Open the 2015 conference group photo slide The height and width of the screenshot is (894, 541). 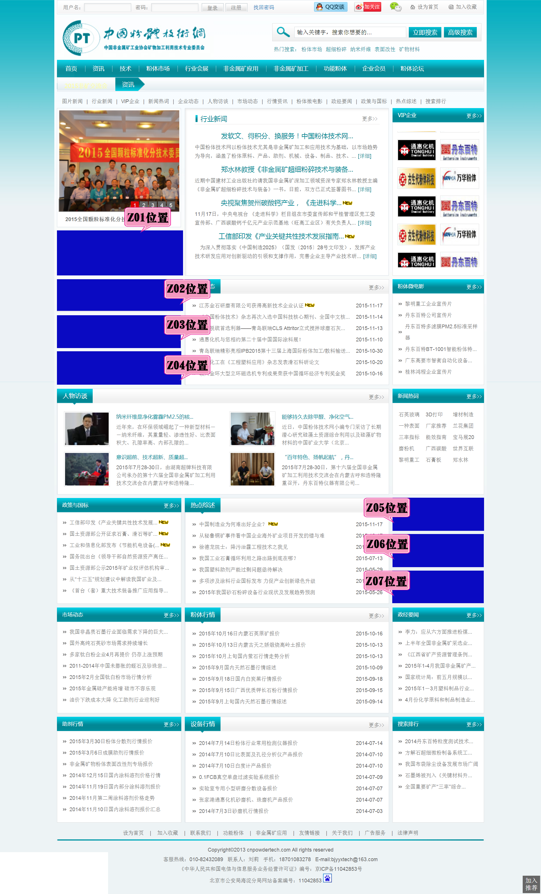[119, 161]
